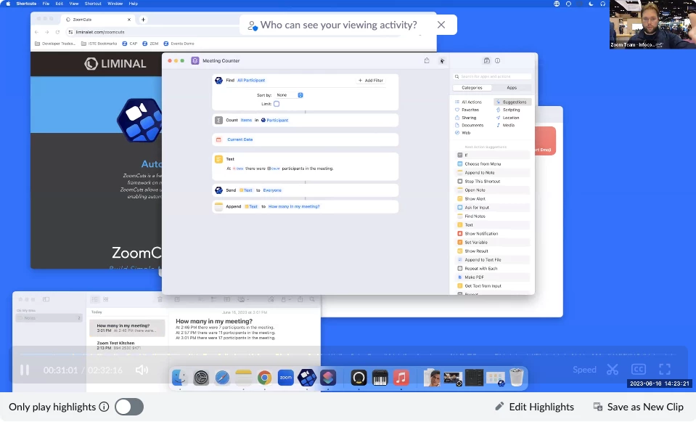Click the search apps and actions field
The image size is (696, 422).
492,76
